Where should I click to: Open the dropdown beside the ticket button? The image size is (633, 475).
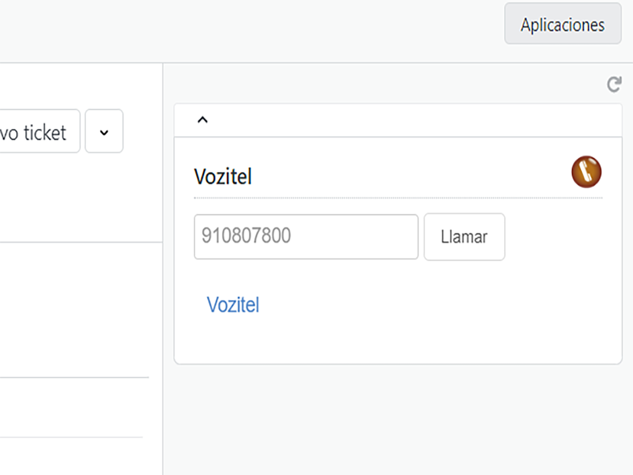pos(104,131)
